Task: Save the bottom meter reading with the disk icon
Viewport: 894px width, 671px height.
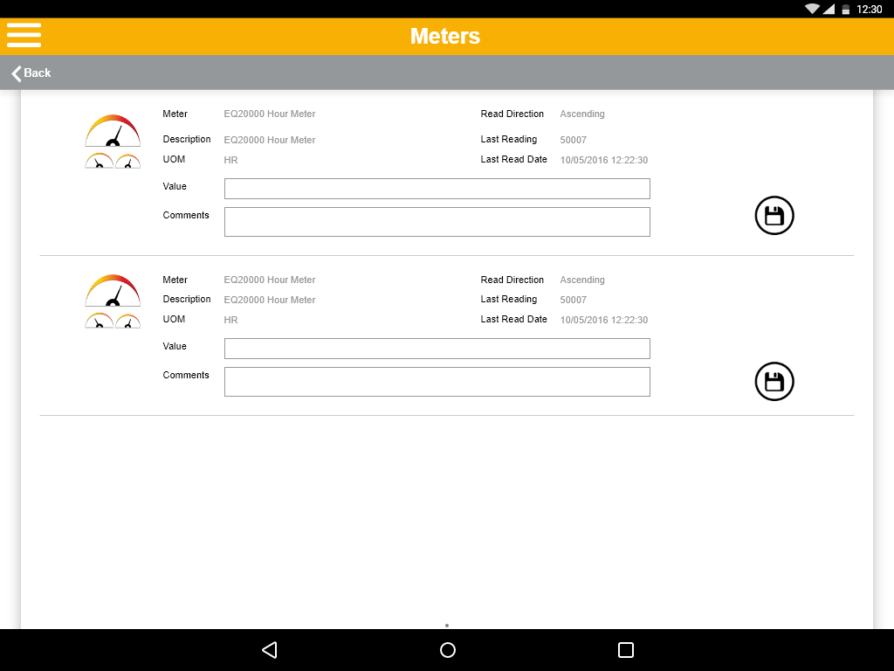Action: (774, 382)
